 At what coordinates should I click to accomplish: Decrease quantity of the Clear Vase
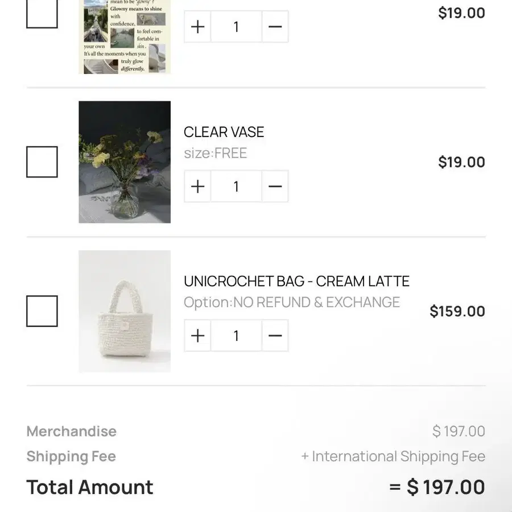coord(275,187)
